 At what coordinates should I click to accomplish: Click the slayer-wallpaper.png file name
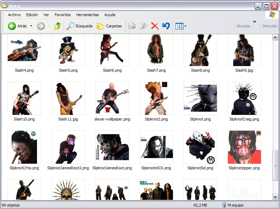(112, 119)
